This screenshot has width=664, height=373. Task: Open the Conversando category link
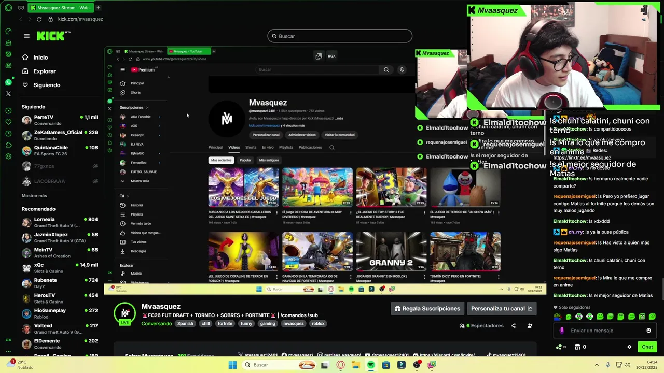pos(157,324)
